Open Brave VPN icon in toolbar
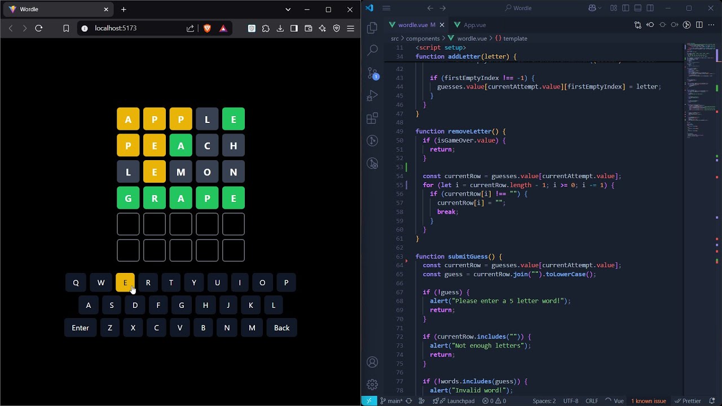 click(x=337, y=28)
